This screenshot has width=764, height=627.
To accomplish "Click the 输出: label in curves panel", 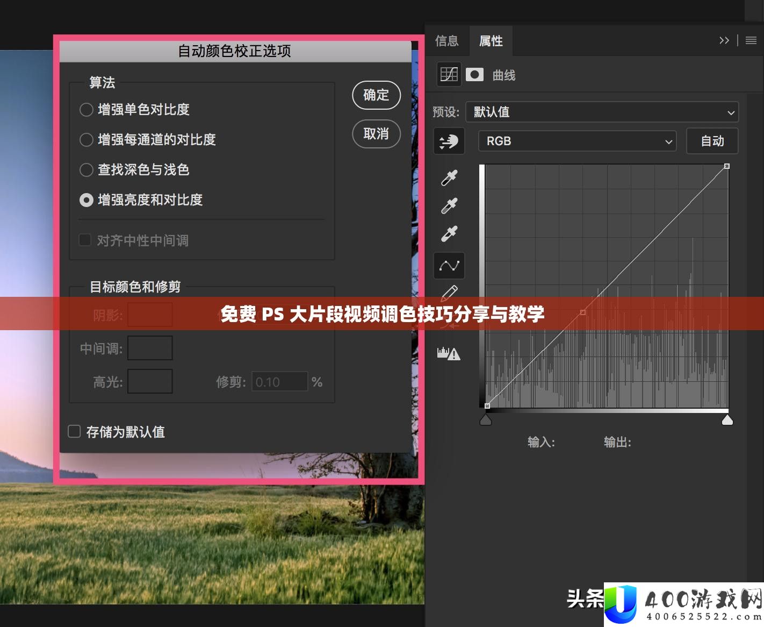I will 617,442.
